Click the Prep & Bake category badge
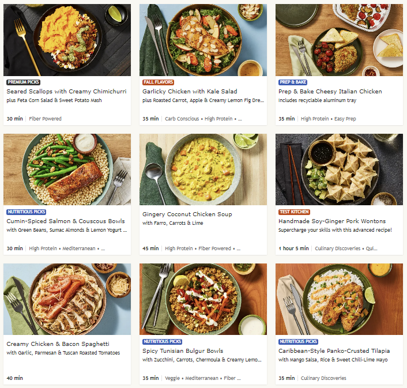 (x=293, y=82)
